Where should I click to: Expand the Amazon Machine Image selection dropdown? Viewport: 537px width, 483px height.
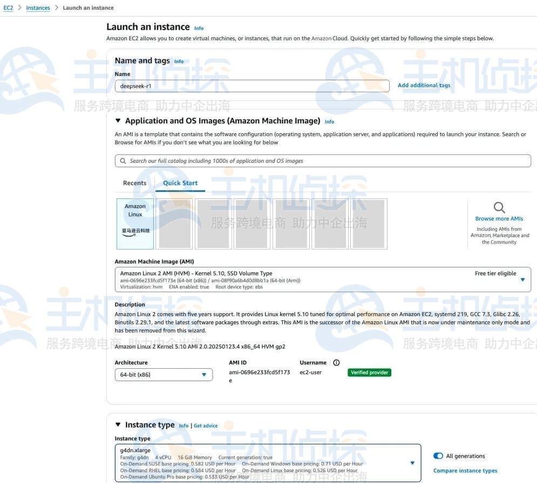[x=521, y=279]
